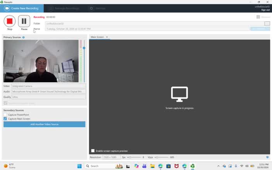272x170 pixels.
Task: Click Add Another Video Source
Action: [x=45, y=124]
